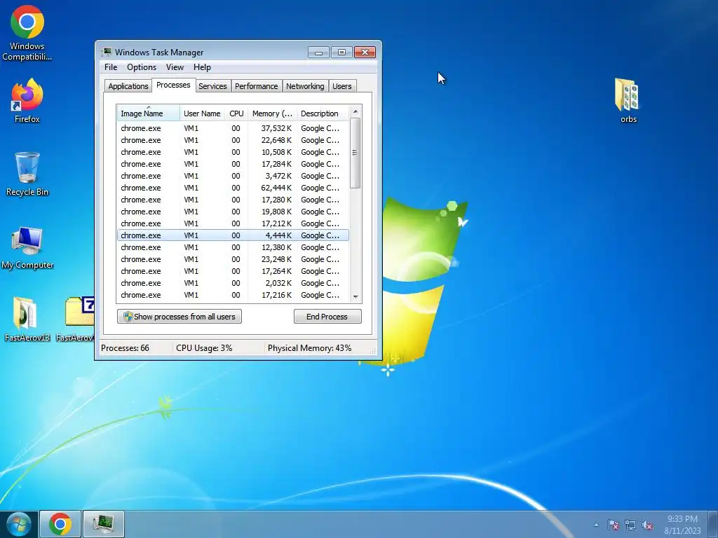718x538 pixels.
Task: Click Task Manager title bar icon
Action: pyautogui.click(x=107, y=52)
